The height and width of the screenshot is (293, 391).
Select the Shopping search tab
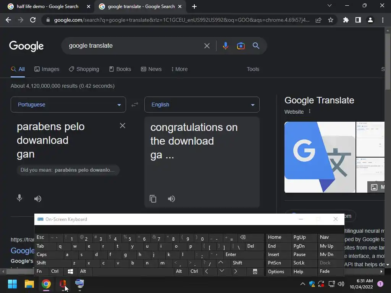coord(84,69)
